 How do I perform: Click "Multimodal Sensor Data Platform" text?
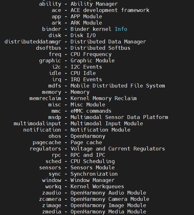click(119, 117)
